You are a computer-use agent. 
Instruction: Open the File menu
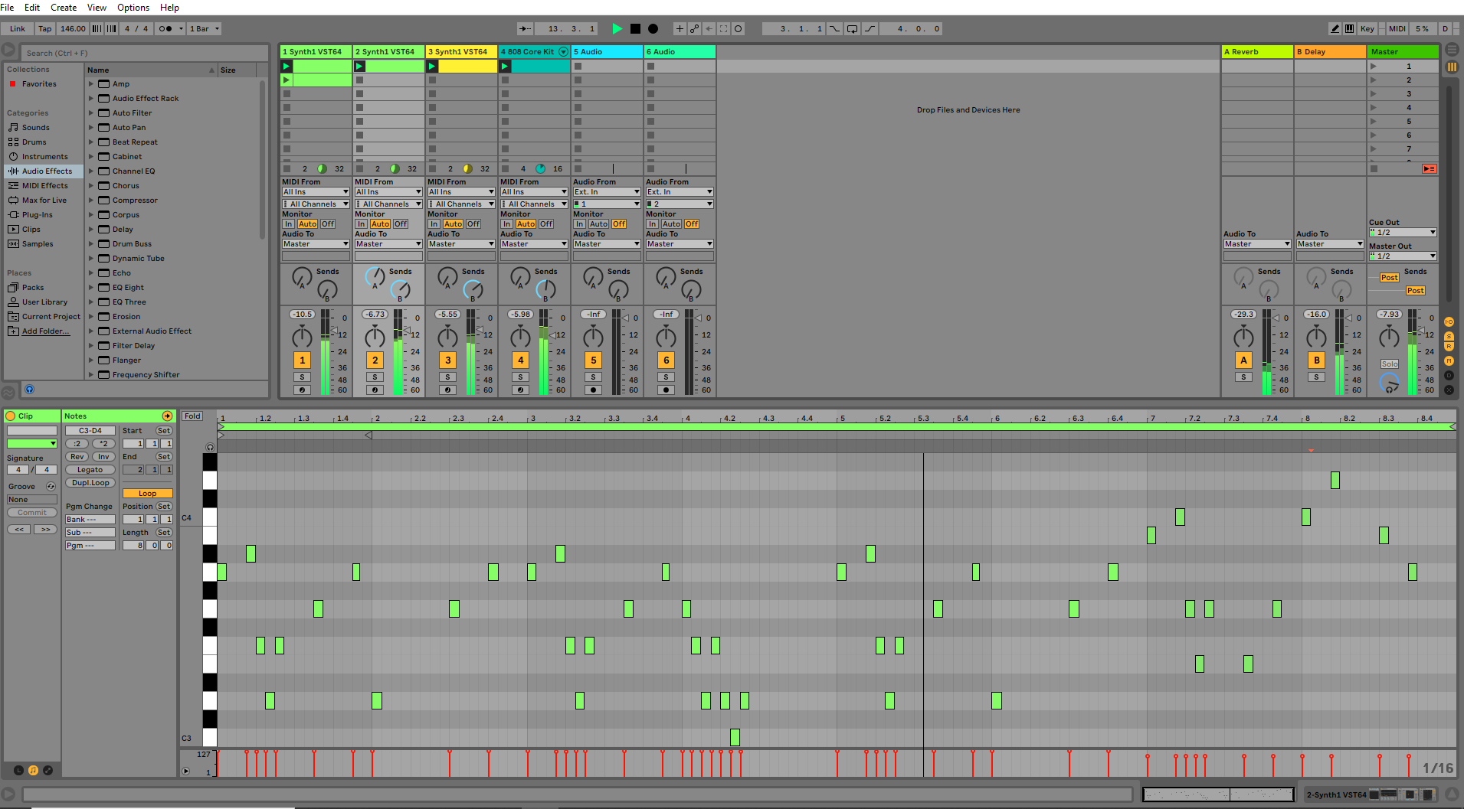pyautogui.click(x=8, y=8)
